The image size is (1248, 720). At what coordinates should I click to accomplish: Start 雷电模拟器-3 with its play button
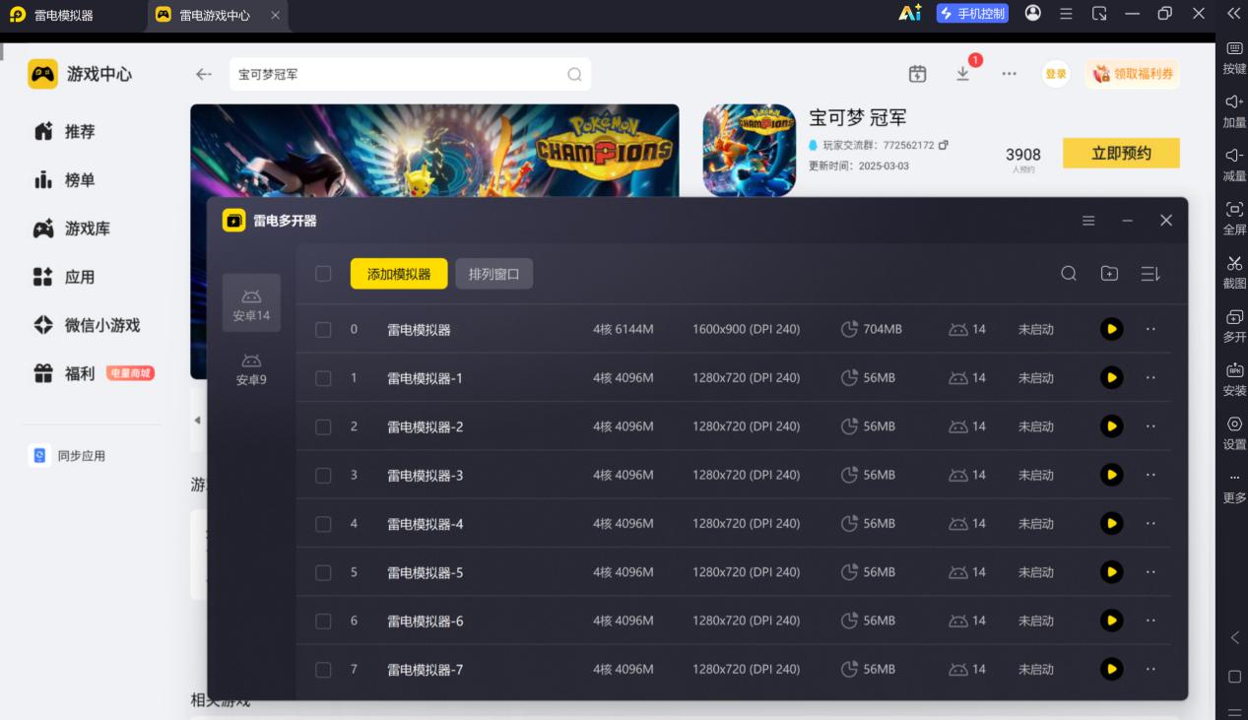1111,475
